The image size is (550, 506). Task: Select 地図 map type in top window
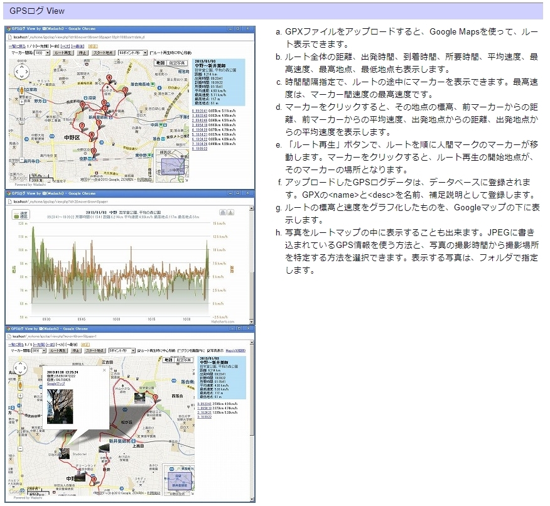[x=160, y=63]
